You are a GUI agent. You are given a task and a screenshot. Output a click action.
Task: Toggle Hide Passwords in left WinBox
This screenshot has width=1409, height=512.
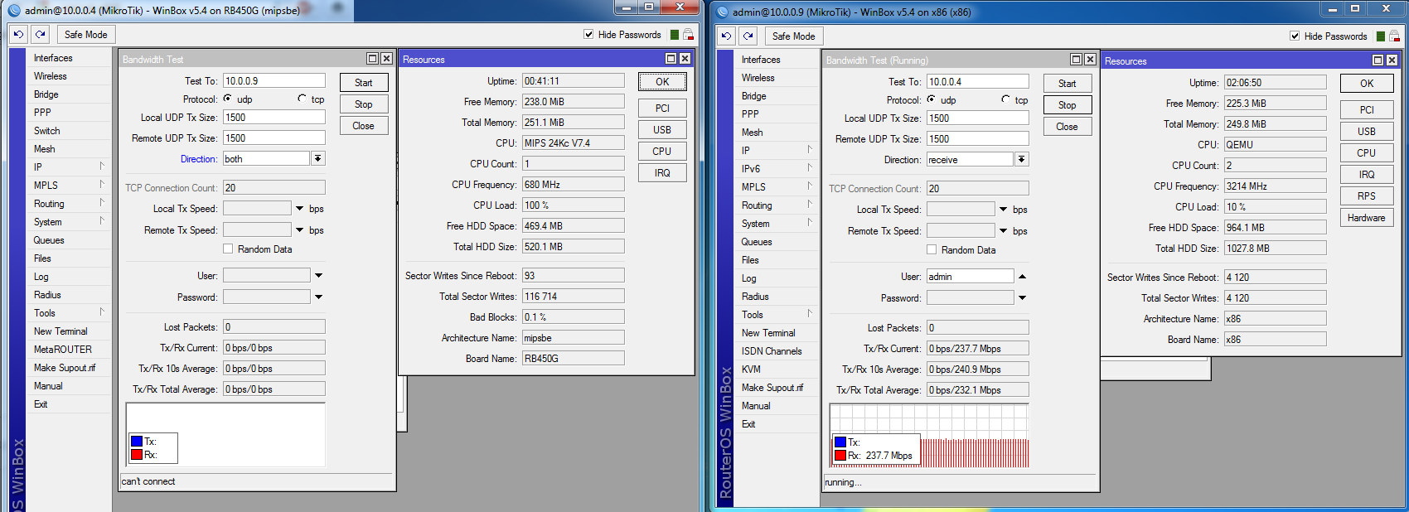[588, 35]
